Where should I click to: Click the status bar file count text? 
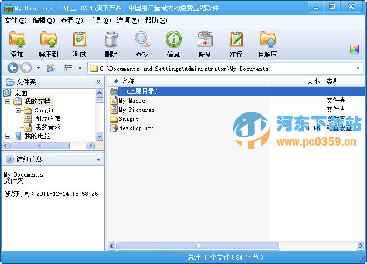point(226,258)
